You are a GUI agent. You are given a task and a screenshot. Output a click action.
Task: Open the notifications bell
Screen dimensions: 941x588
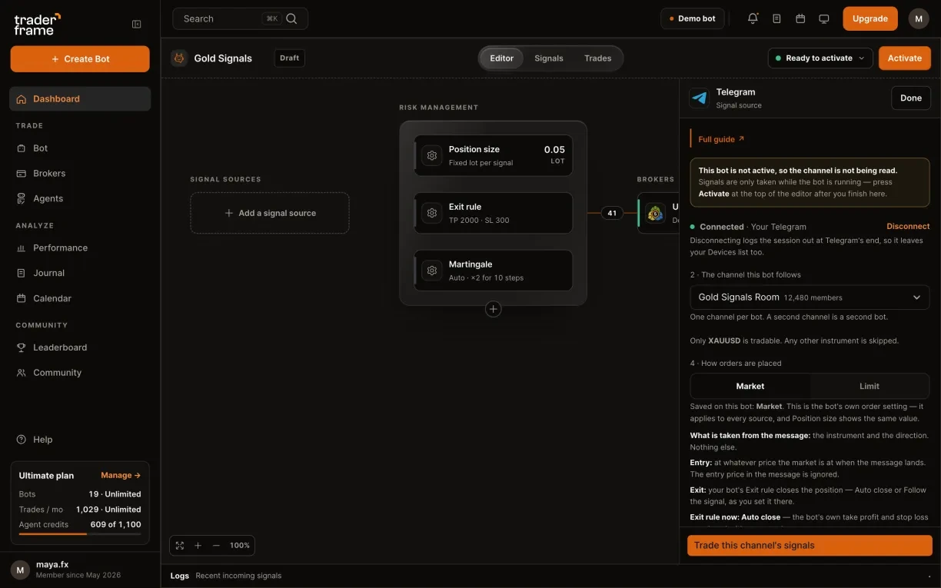[753, 18]
